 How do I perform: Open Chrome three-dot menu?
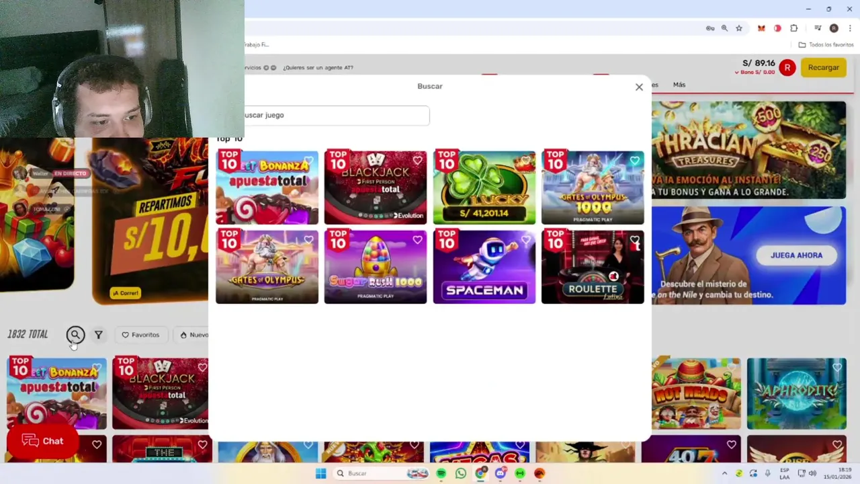click(850, 28)
